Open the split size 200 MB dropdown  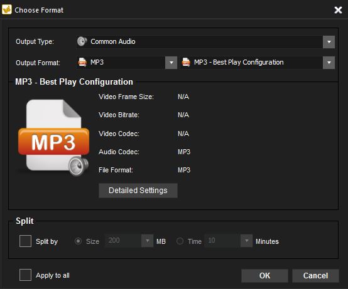click(148, 241)
